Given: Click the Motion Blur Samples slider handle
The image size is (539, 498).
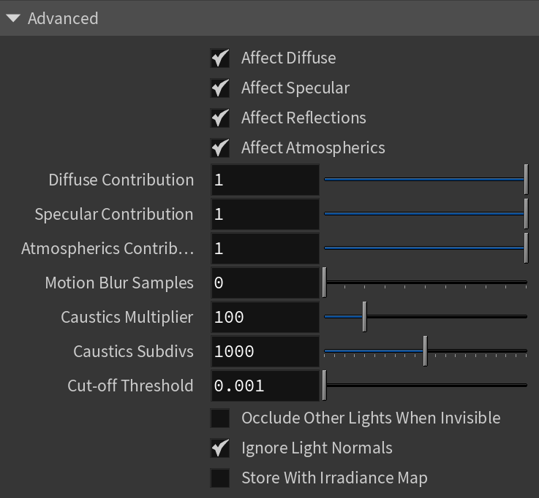Looking at the screenshot, I should point(325,283).
